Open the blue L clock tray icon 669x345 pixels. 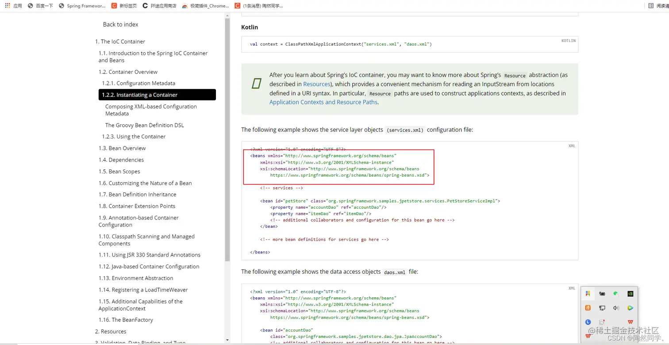(588, 322)
